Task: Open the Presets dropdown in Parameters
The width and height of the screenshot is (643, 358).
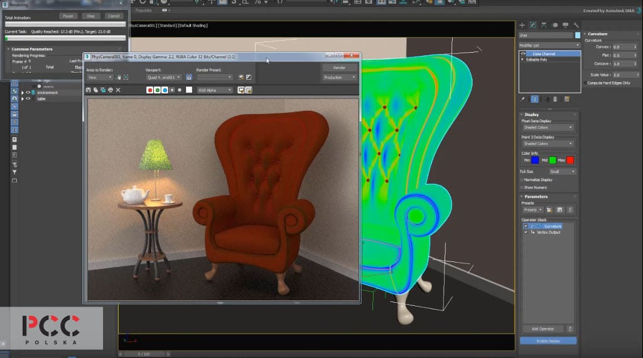Action: 532,209
